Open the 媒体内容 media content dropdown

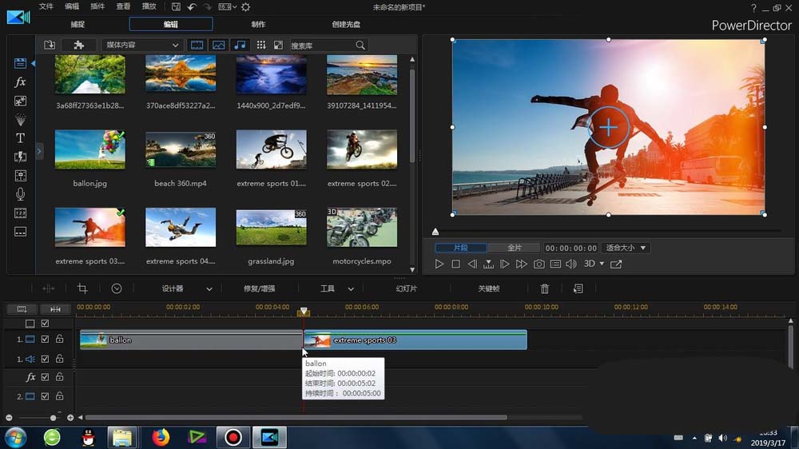pos(141,46)
